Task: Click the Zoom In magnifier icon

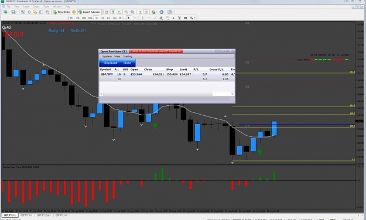Action: click(x=126, y=12)
